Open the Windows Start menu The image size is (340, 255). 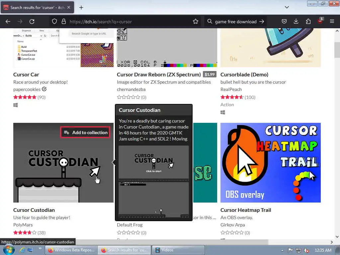point(9,250)
